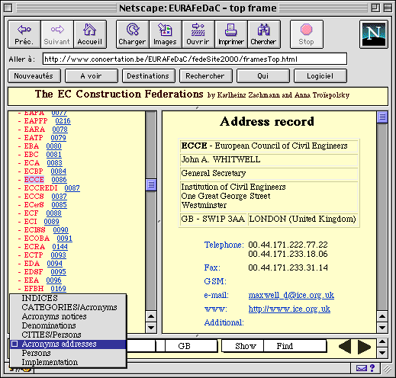Click the John A. WHITWELL name cell
The width and height of the screenshot is (396, 378).
269,159
